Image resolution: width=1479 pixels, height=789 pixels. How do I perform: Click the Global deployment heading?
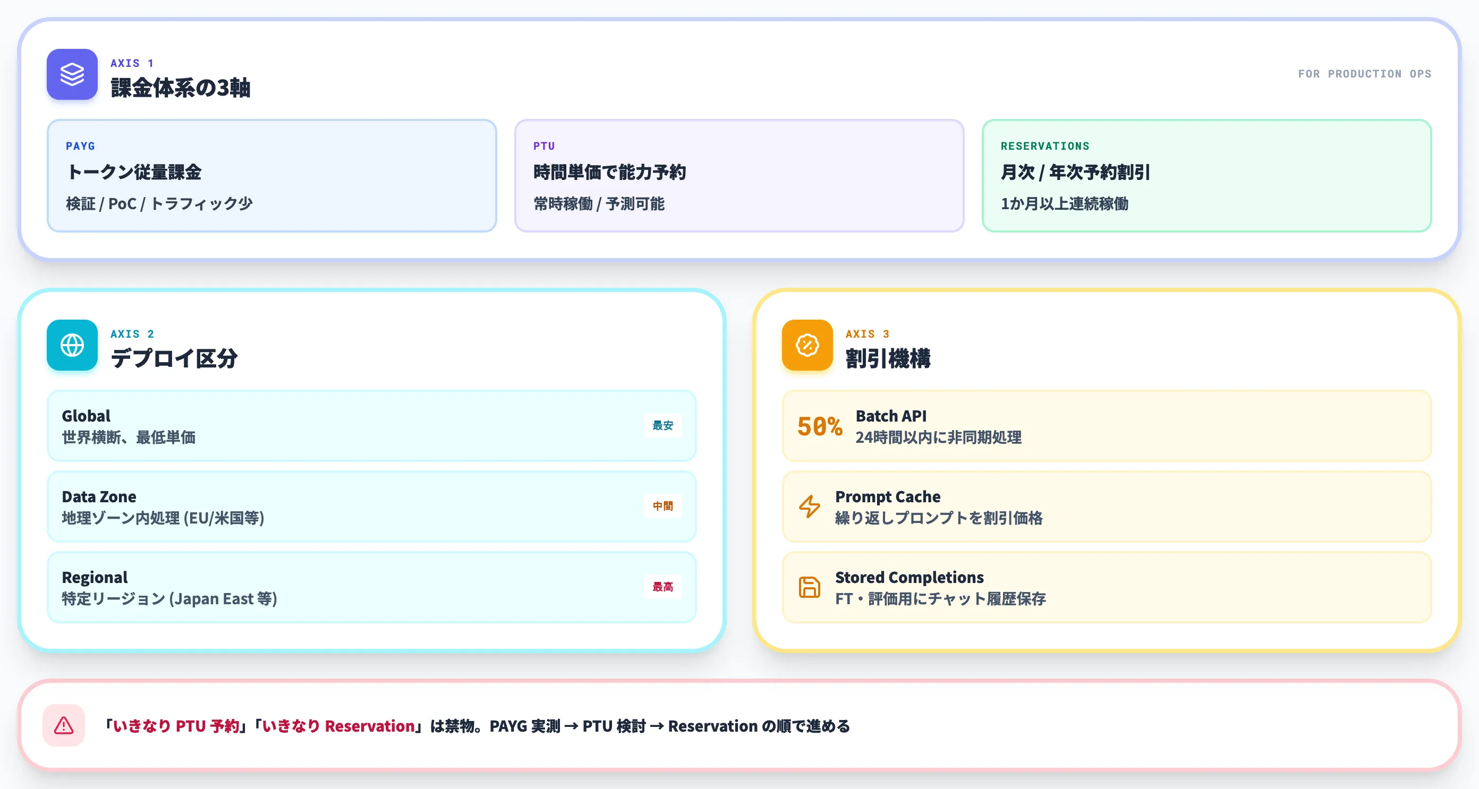tap(86, 416)
